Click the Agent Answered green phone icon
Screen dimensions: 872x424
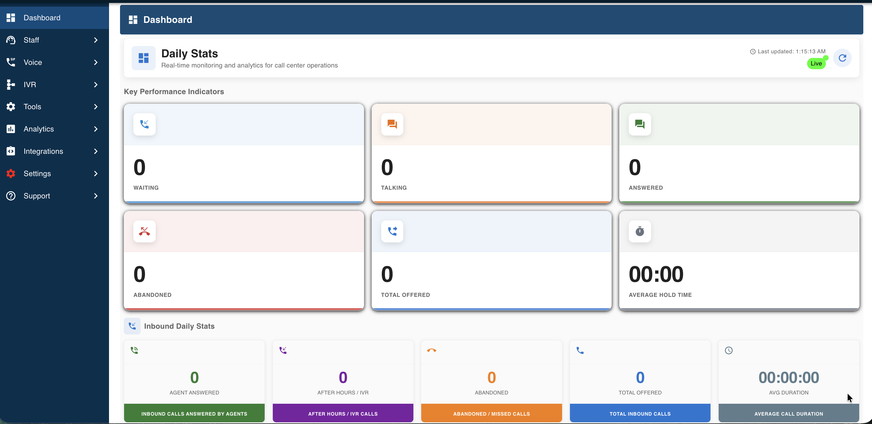tap(135, 350)
